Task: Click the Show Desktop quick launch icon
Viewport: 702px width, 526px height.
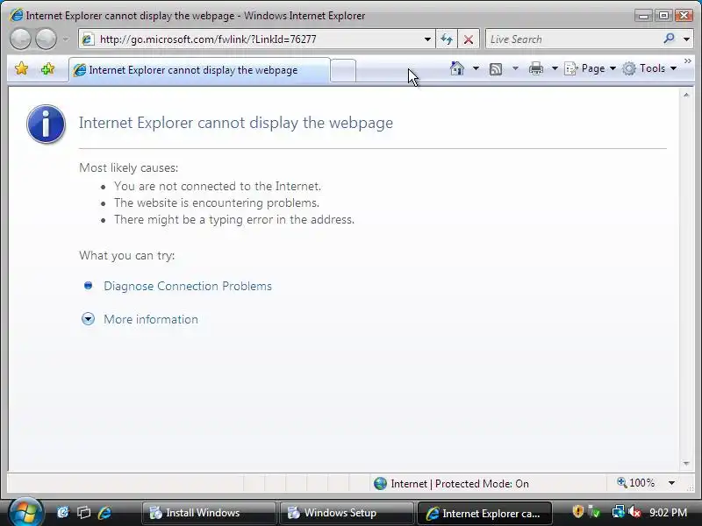Action: [x=62, y=512]
